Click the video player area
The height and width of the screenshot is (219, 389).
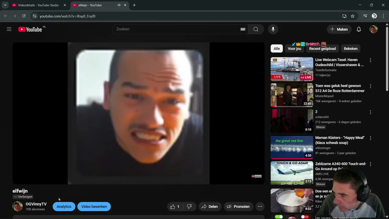pos(139,113)
